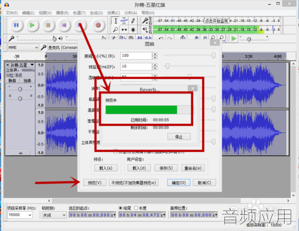Select the I-beam Selection tool
299x231 pixels.
115,21
